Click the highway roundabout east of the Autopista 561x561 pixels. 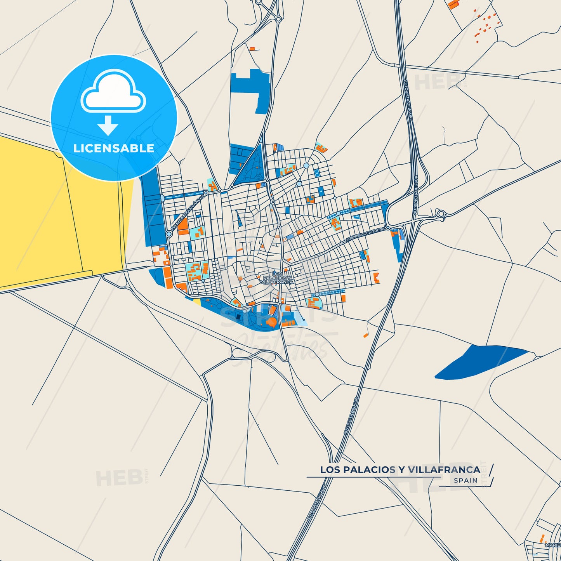(441, 213)
